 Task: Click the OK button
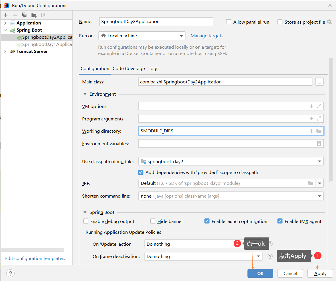pyautogui.click(x=260, y=273)
